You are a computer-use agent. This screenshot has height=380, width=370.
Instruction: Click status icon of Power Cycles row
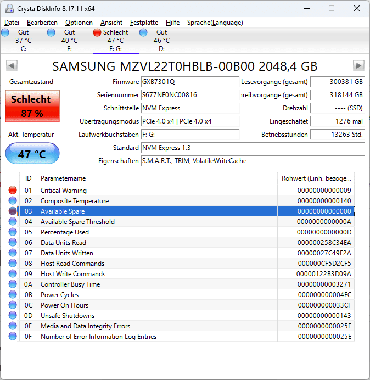13,294
